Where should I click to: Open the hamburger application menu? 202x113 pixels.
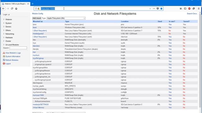point(199,8)
